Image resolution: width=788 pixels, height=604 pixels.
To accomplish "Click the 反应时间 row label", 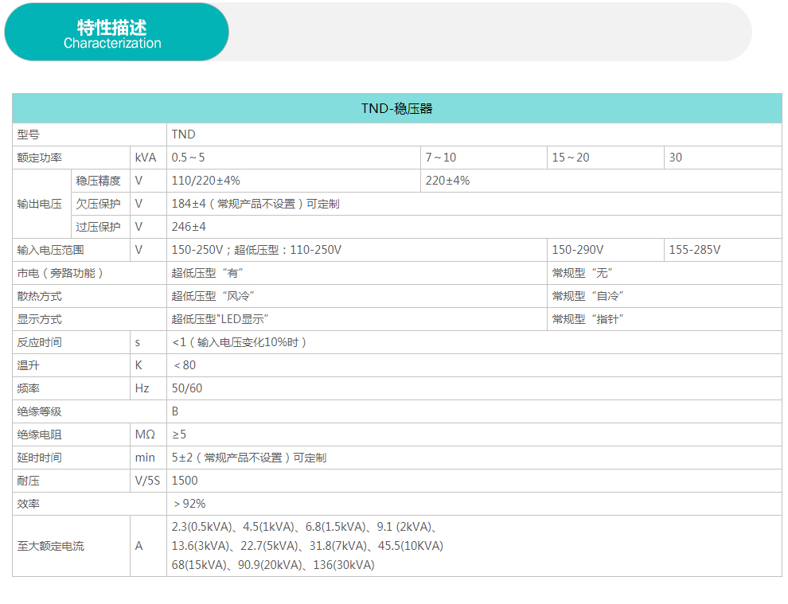I will pos(40,342).
